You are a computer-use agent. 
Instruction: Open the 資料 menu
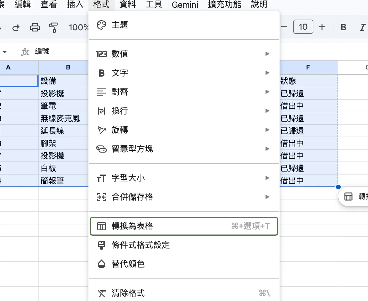[128, 4]
